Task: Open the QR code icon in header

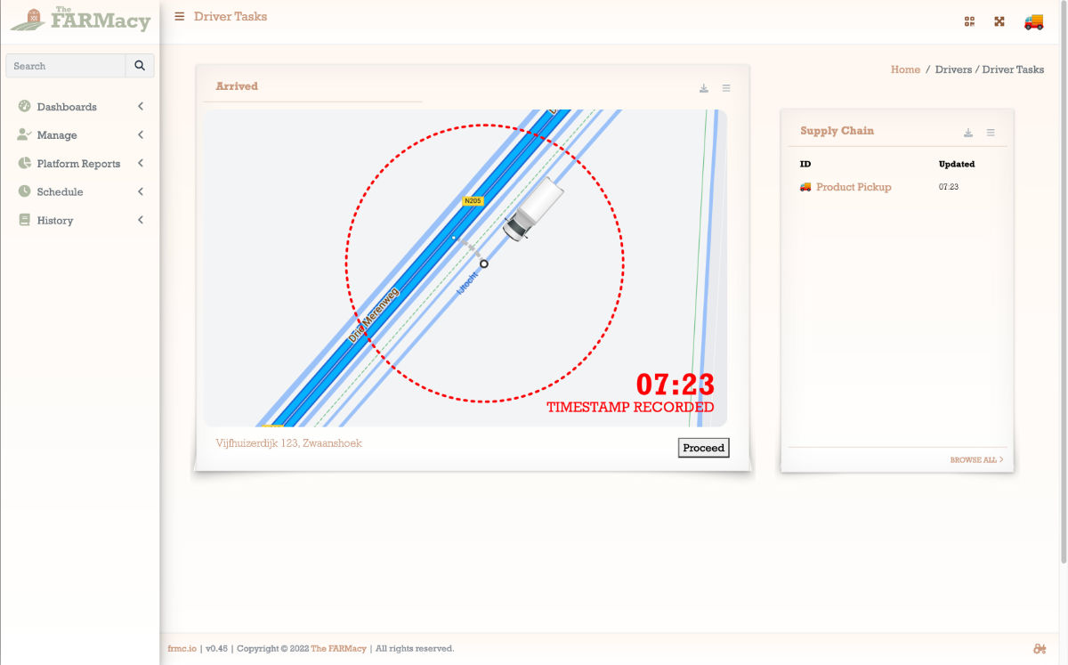Action: point(970,21)
